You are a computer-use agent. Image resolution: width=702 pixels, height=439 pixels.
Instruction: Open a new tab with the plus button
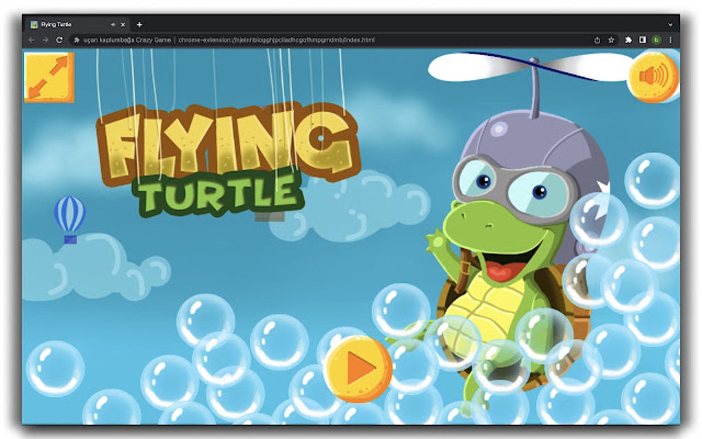coord(140,23)
